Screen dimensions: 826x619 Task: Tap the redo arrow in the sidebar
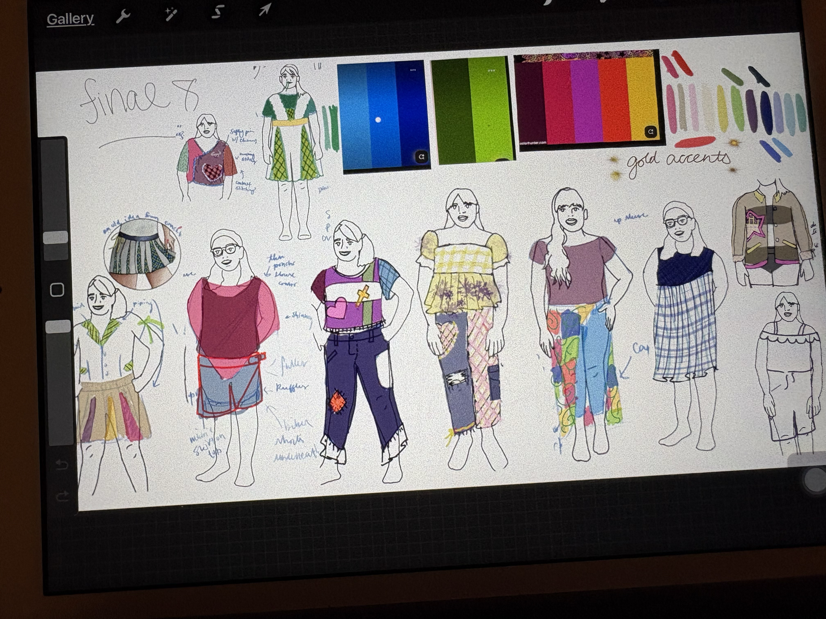tap(62, 497)
